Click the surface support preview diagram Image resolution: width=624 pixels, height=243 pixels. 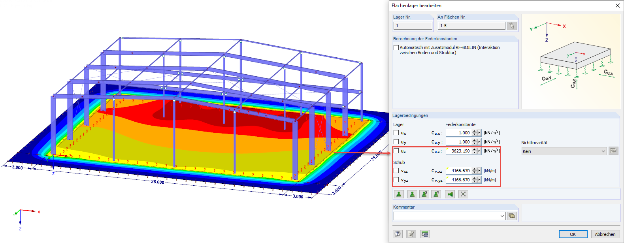tap(571, 61)
